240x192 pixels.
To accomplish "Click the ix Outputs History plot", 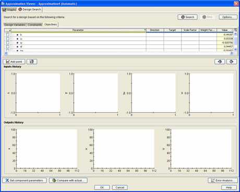I will coord(124,149).
